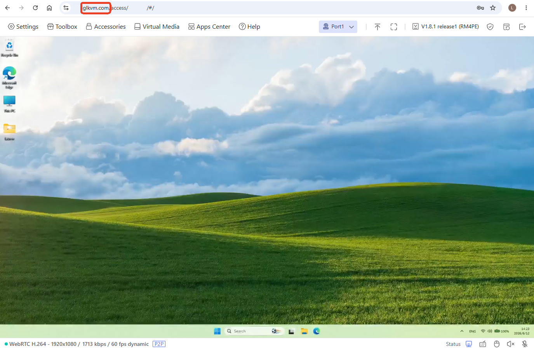Click the Microsoft Edge desktop shortcut
534x349 pixels.
click(x=9, y=78)
